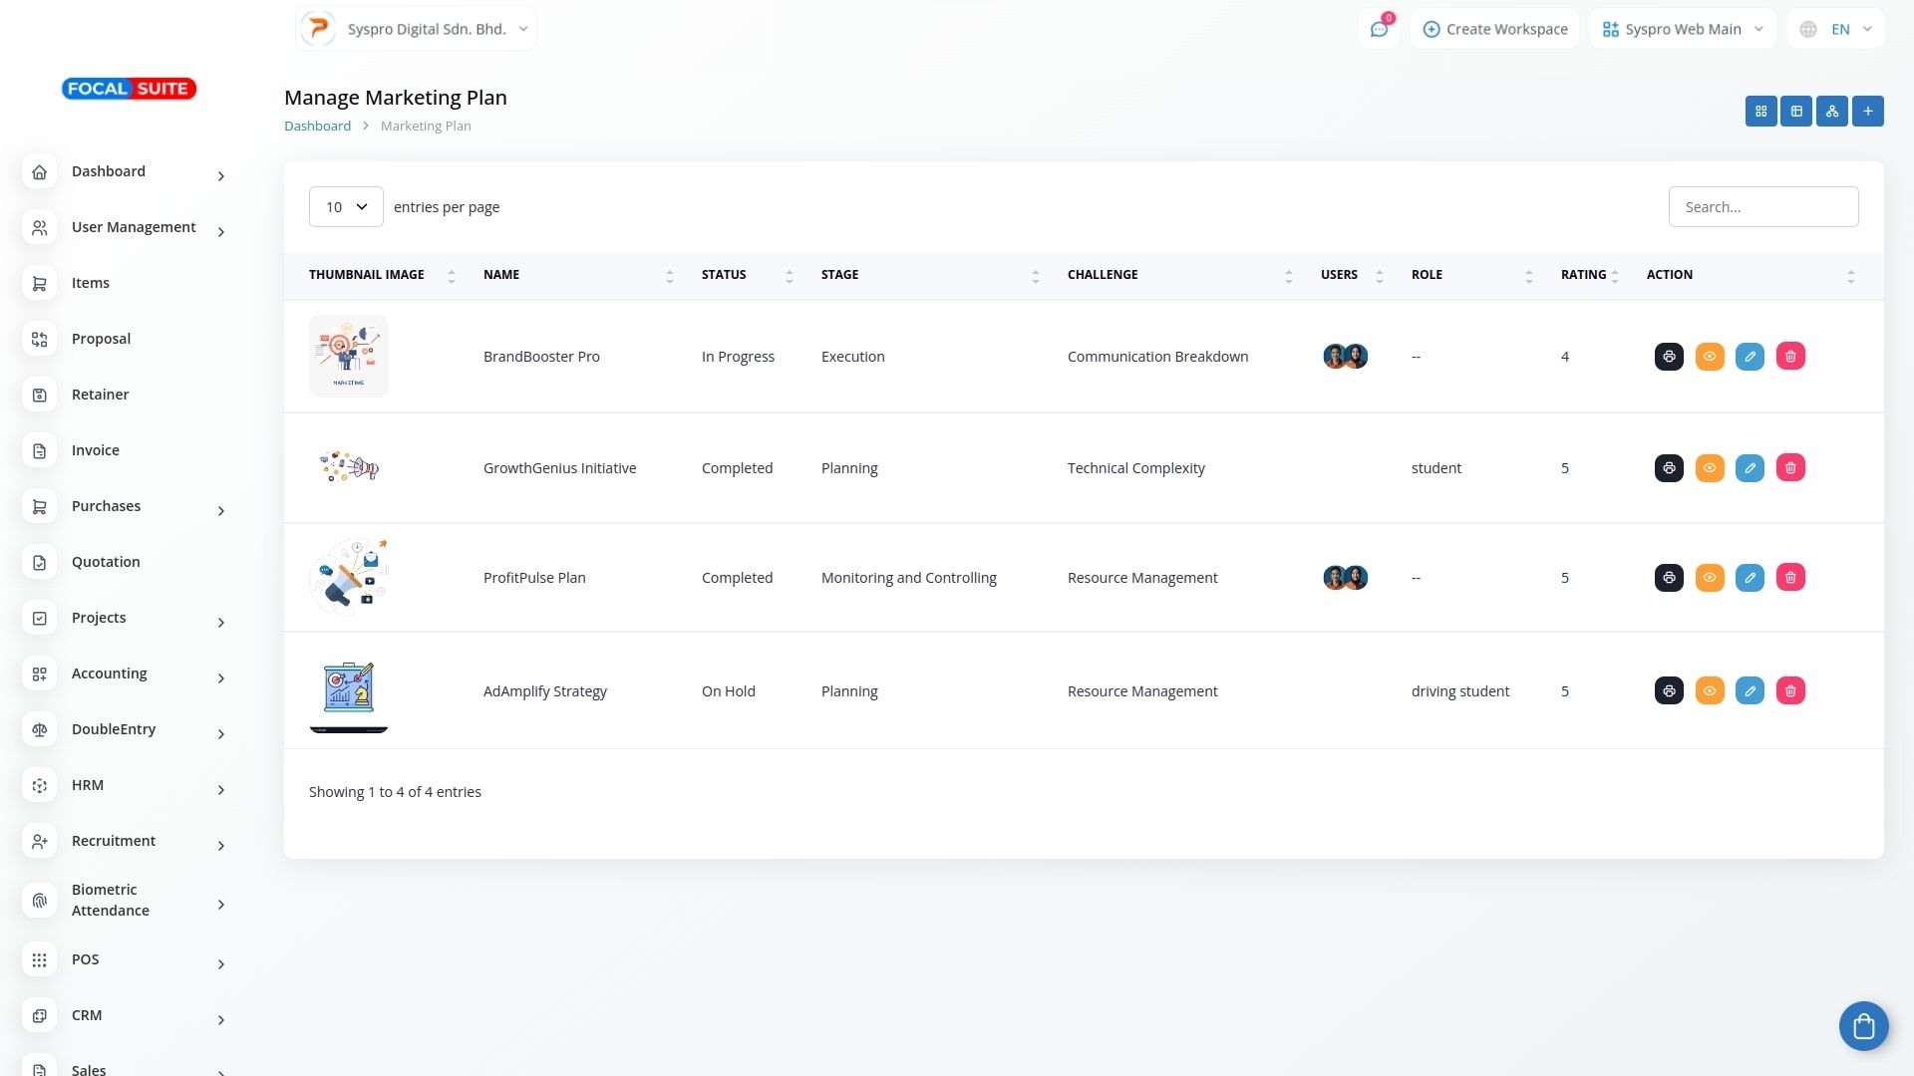Open the entries per page dropdown
This screenshot has height=1076, width=1914.
point(346,207)
